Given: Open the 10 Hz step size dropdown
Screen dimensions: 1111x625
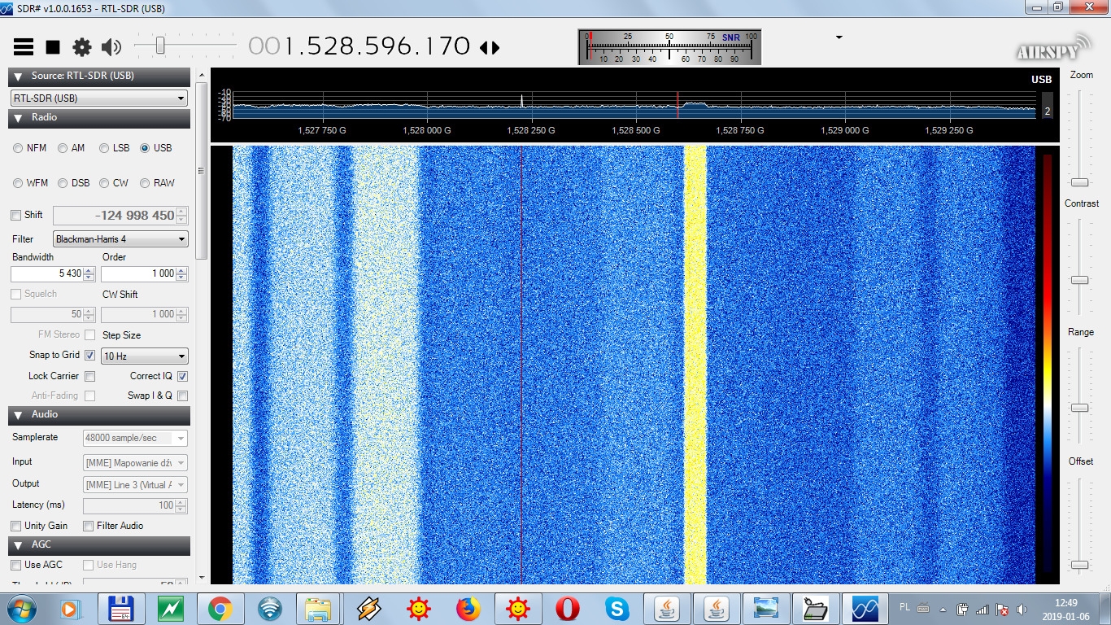Looking at the screenshot, I should click(144, 356).
